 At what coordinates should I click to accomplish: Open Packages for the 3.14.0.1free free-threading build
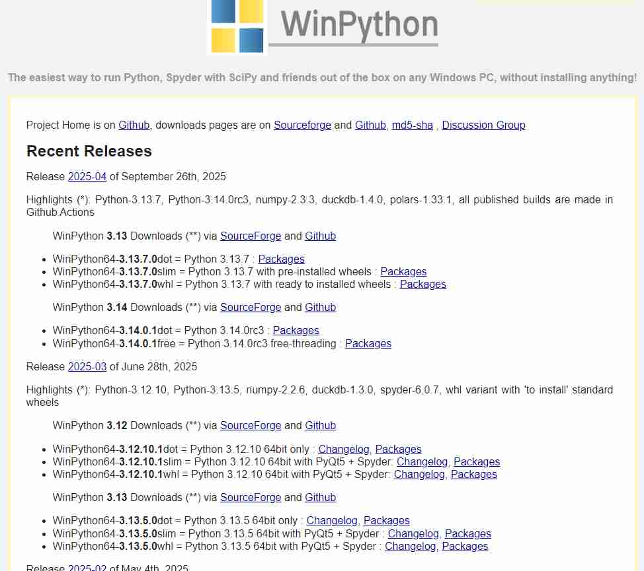368,343
